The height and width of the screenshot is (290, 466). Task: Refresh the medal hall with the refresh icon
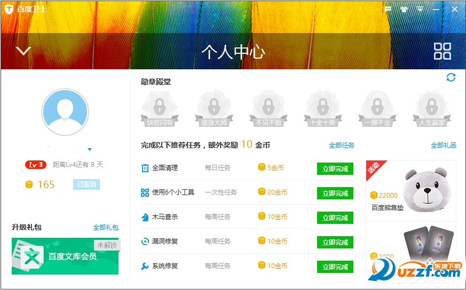point(451,78)
